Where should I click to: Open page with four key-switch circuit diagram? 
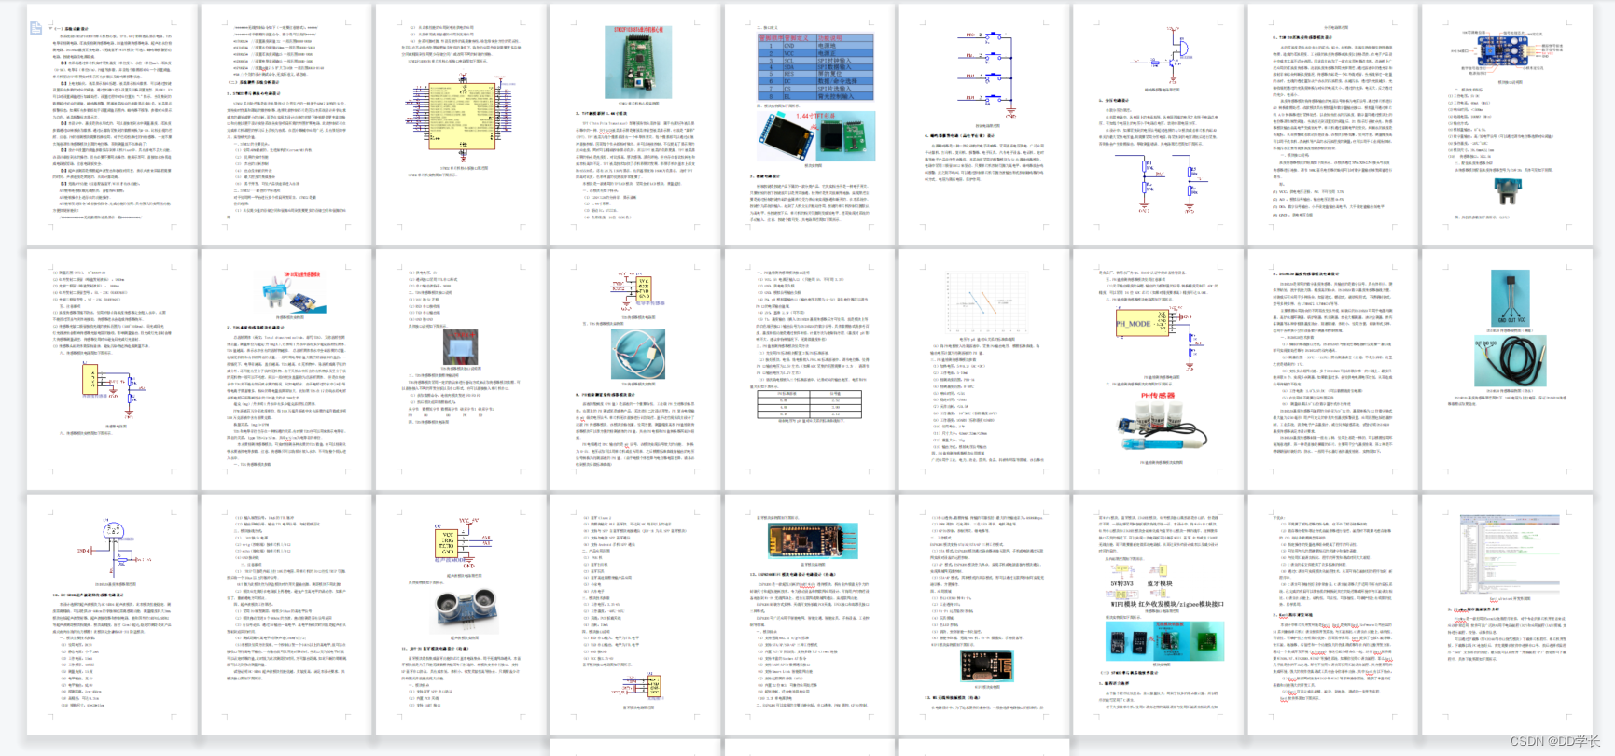click(x=985, y=124)
